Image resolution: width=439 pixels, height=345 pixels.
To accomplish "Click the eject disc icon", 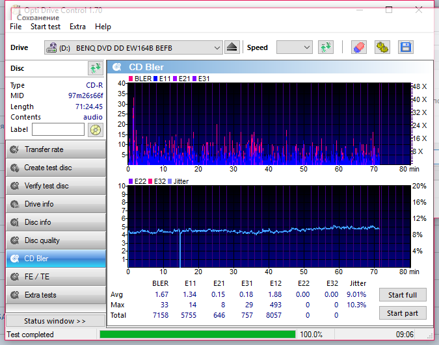I will [233, 47].
